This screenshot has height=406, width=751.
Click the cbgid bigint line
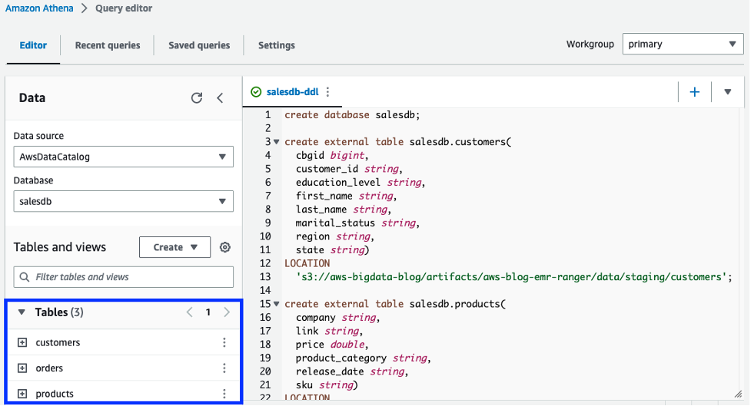[332, 156]
